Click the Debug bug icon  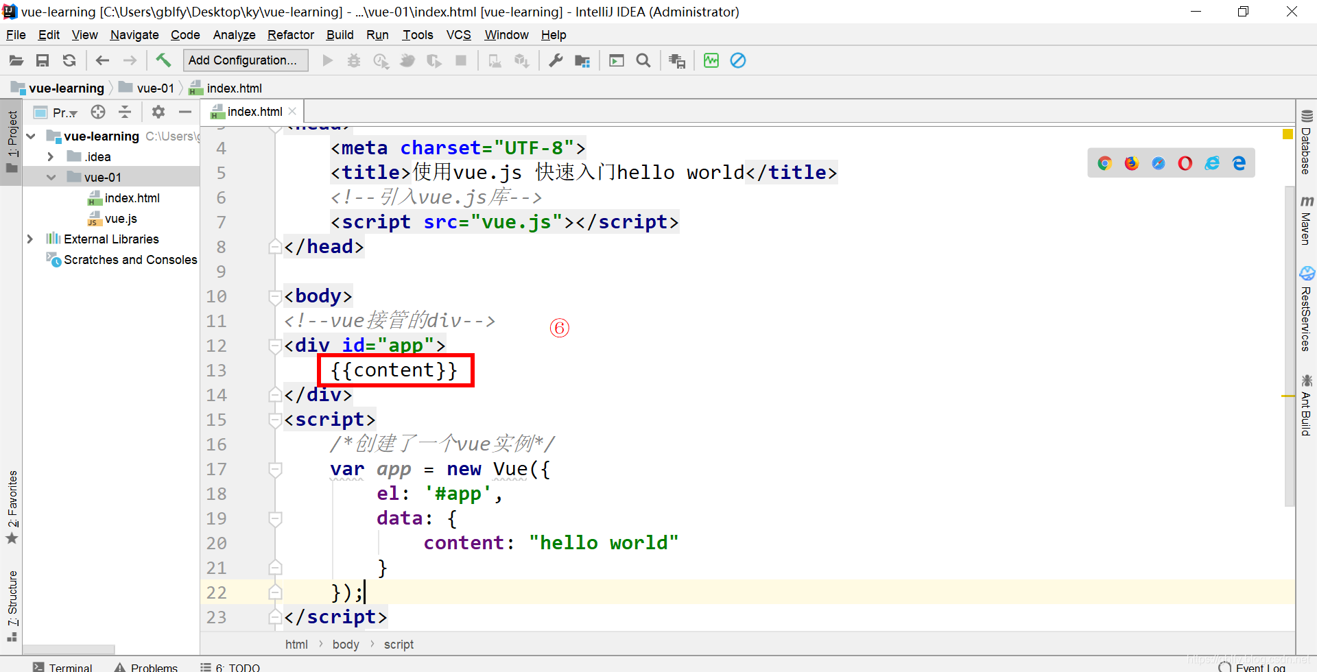click(x=354, y=61)
